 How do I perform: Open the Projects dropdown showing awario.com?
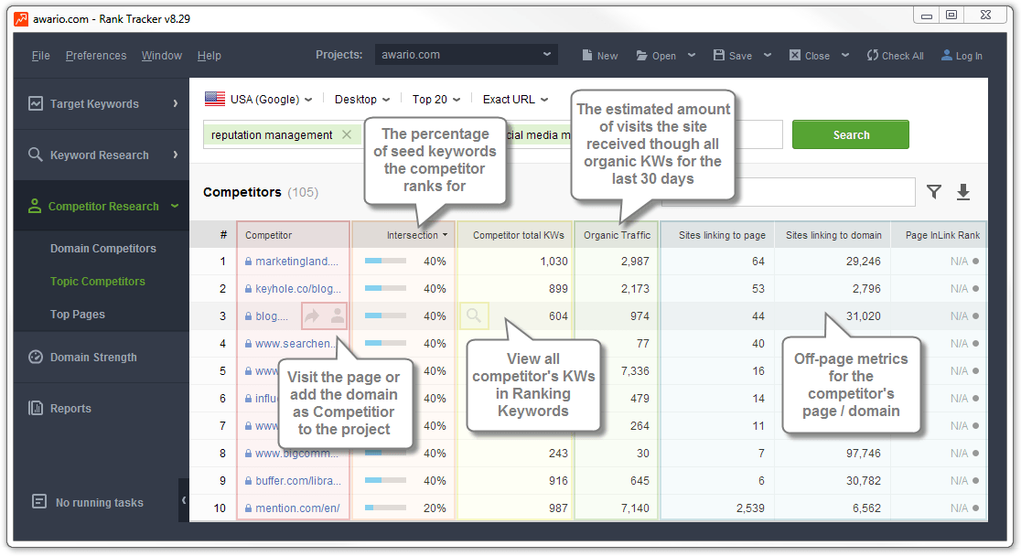[x=467, y=55]
